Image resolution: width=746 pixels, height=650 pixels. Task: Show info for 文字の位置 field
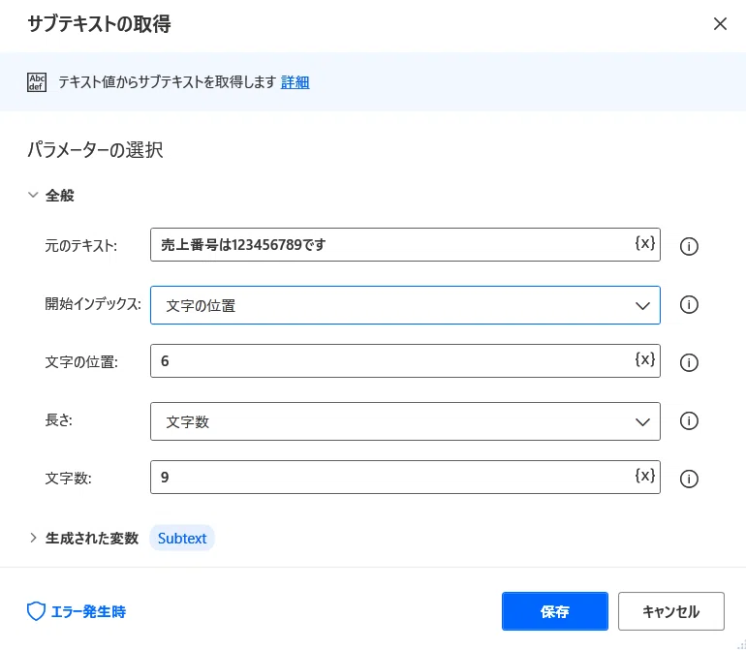(689, 362)
